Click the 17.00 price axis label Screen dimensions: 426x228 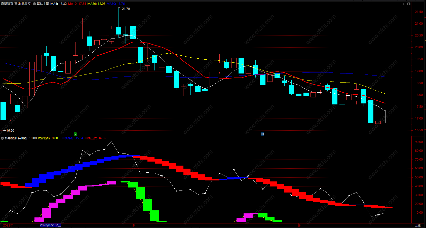419,119
